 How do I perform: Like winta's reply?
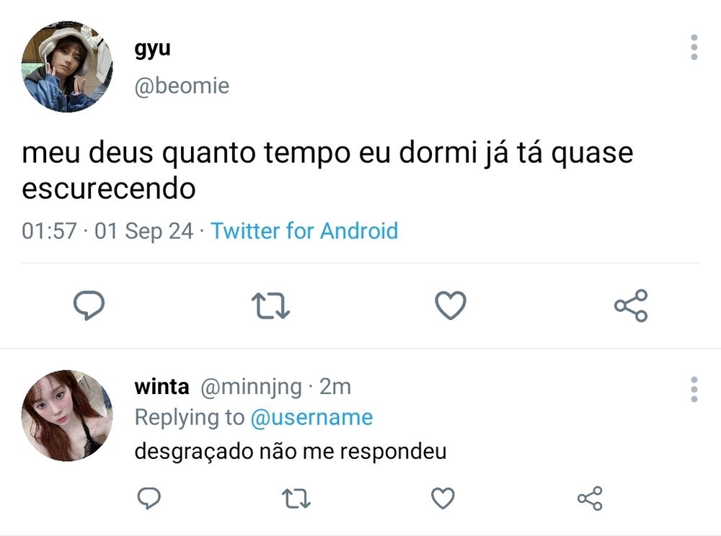(443, 498)
